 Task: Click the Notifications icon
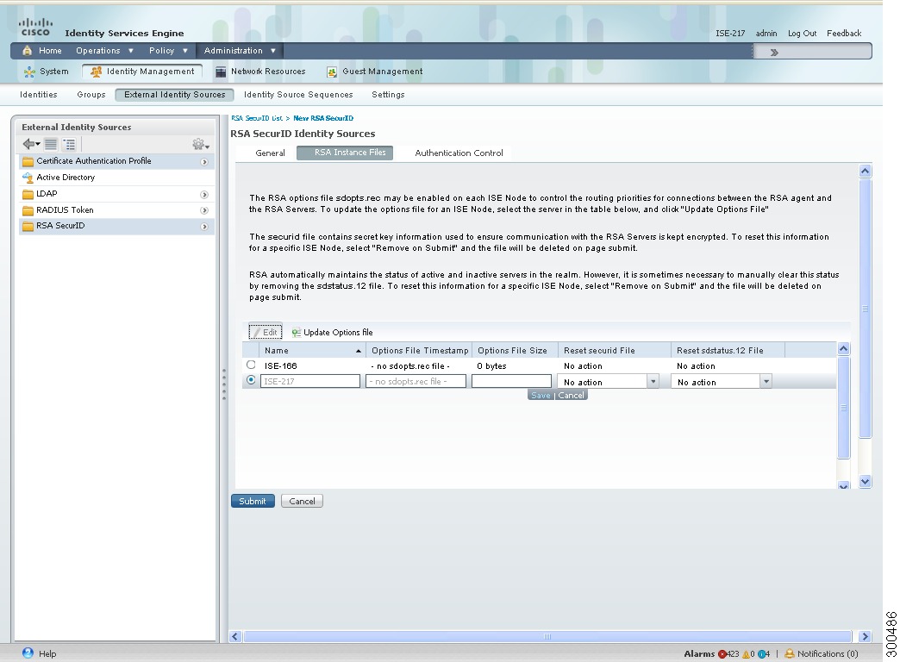click(790, 653)
